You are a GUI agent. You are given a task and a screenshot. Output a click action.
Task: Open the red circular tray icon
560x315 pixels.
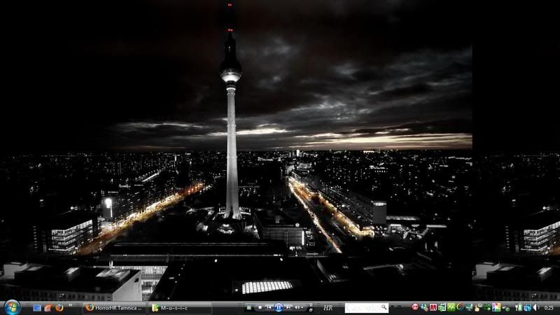pyautogui.click(x=415, y=307)
